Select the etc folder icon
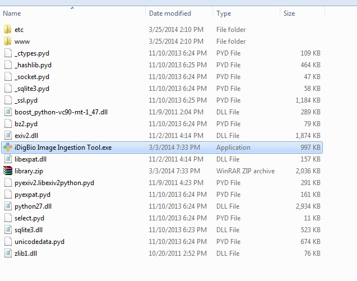Image resolution: width=357 pixels, height=281 pixels. tap(7, 30)
